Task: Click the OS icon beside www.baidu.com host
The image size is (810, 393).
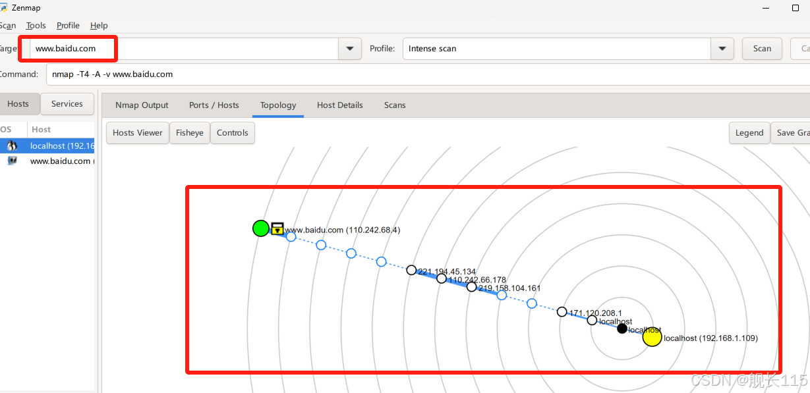Action: tap(12, 161)
